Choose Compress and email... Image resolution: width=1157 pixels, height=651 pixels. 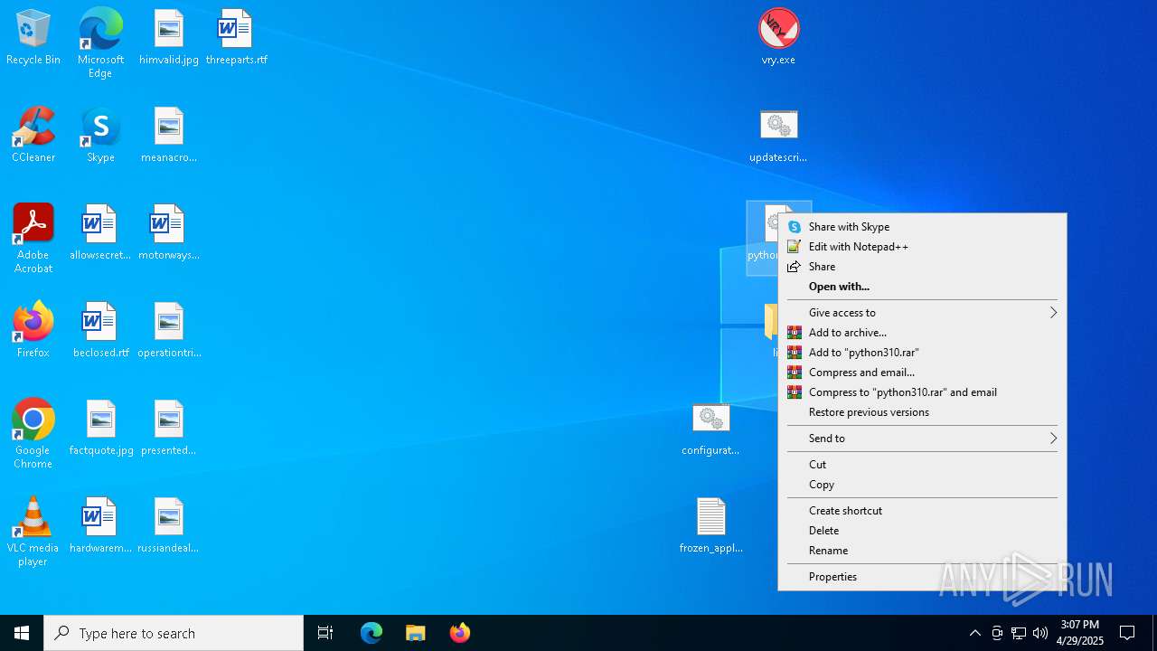coord(922,373)
